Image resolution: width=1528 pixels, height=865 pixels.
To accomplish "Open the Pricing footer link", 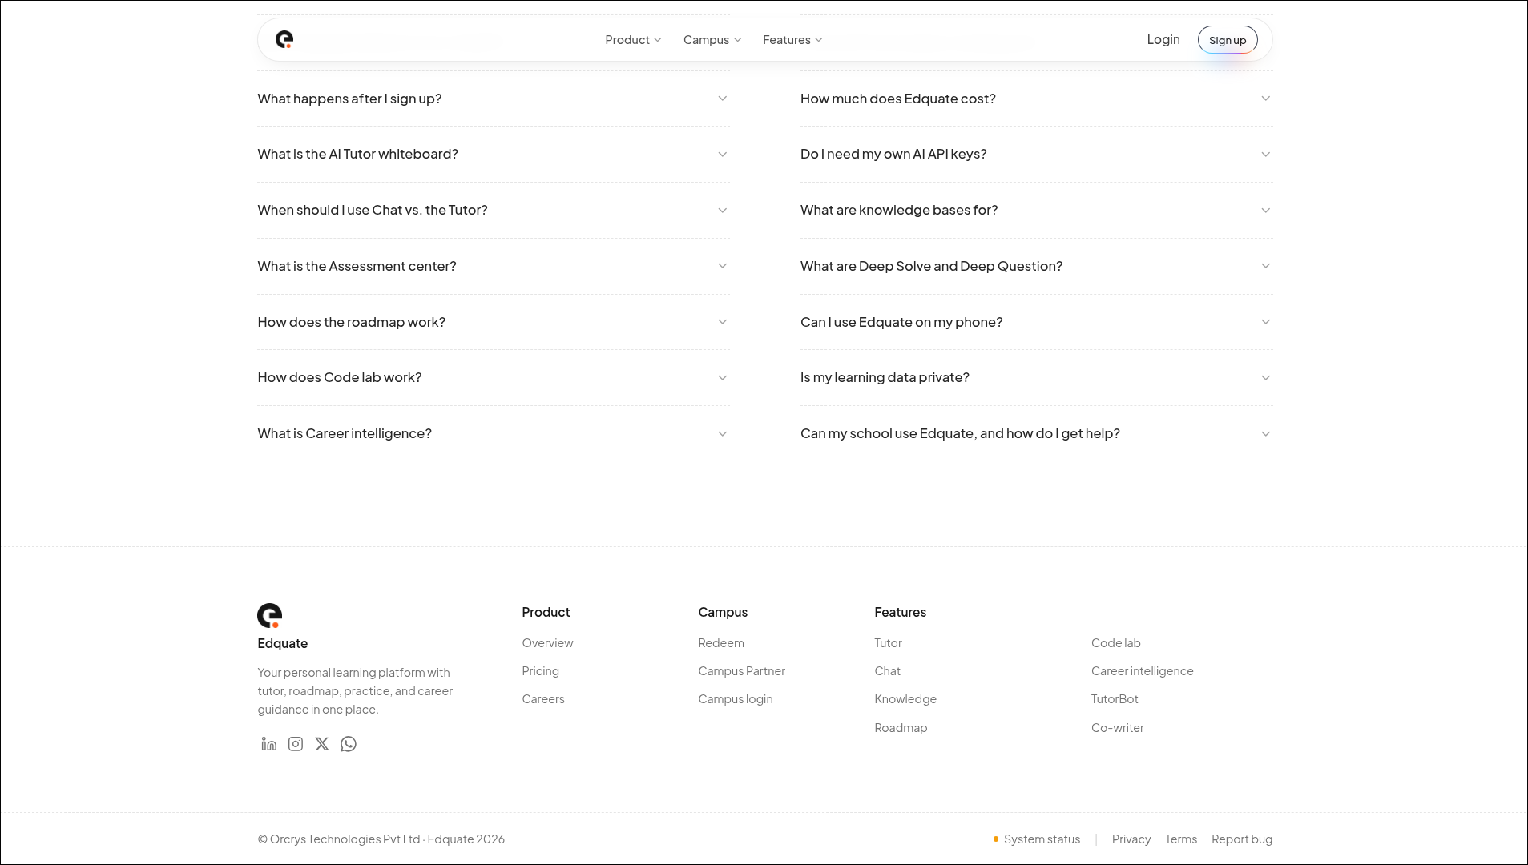I will tap(540, 671).
